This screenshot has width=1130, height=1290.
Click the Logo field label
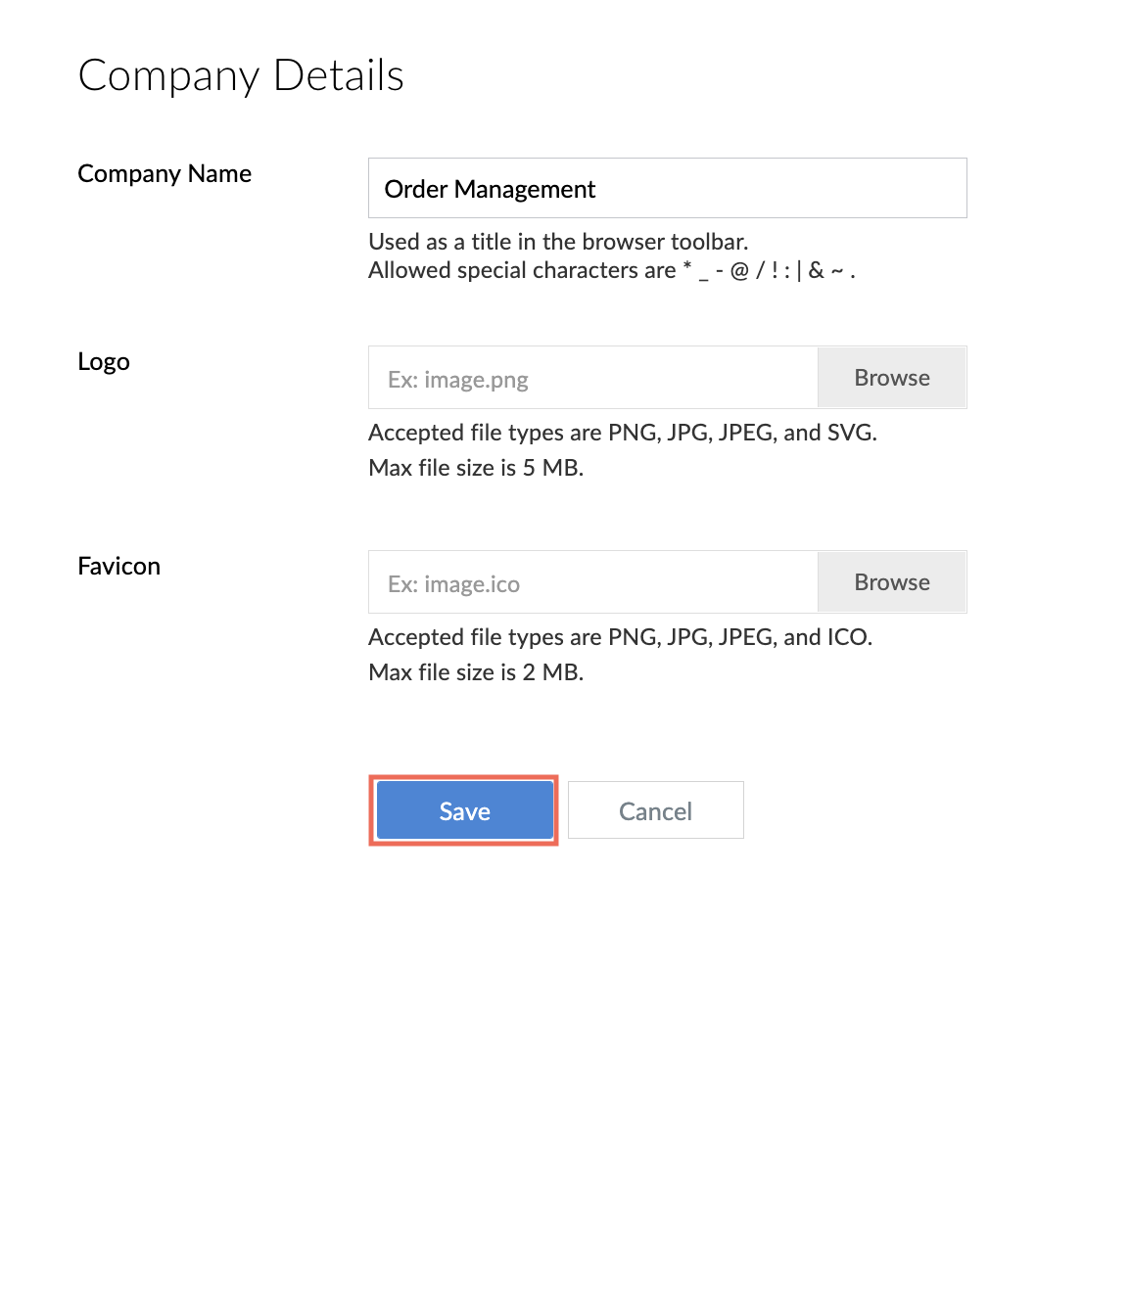(x=104, y=362)
